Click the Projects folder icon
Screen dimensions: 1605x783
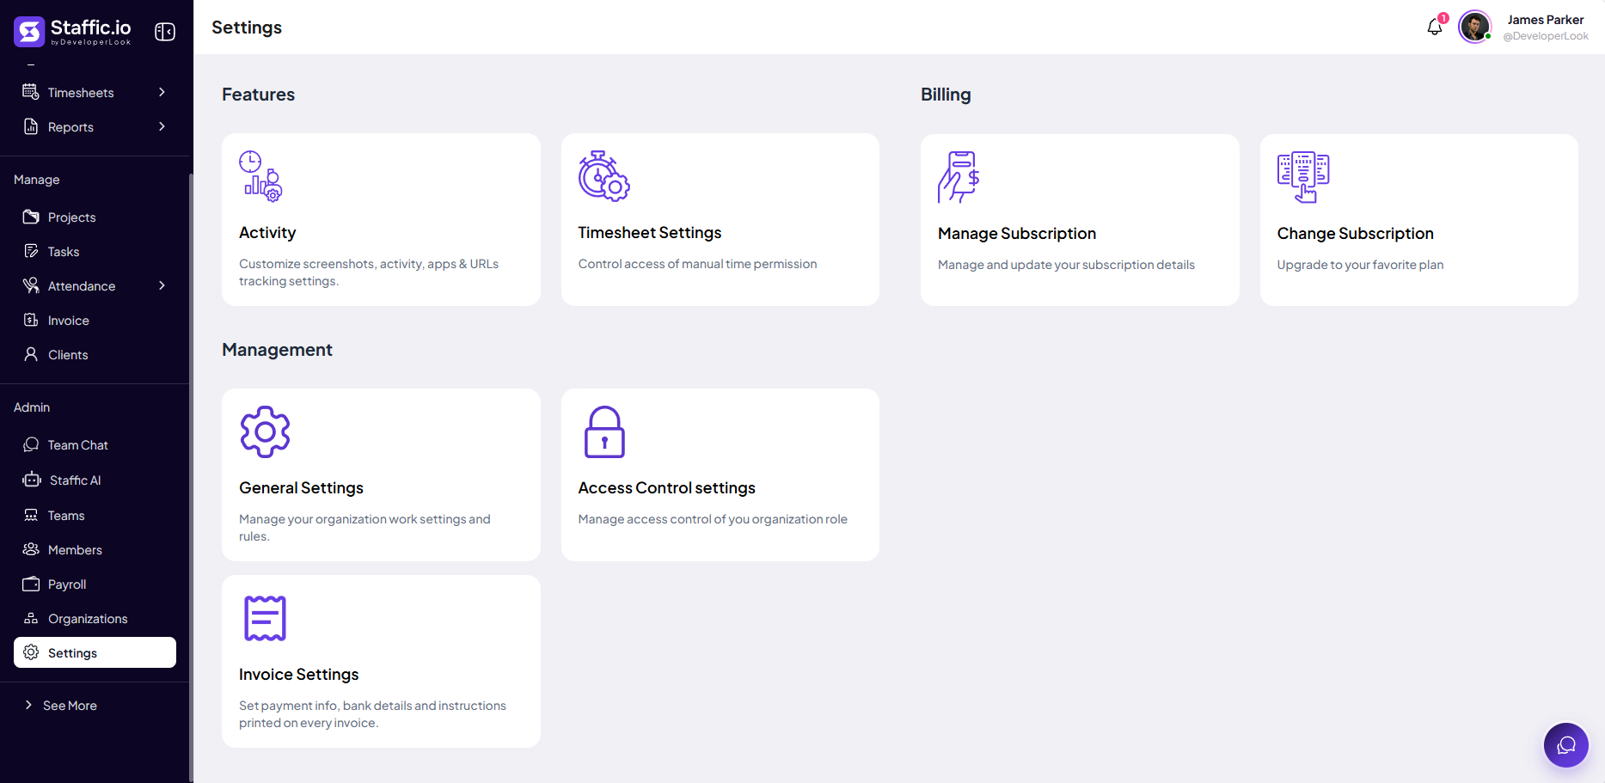pos(31,217)
